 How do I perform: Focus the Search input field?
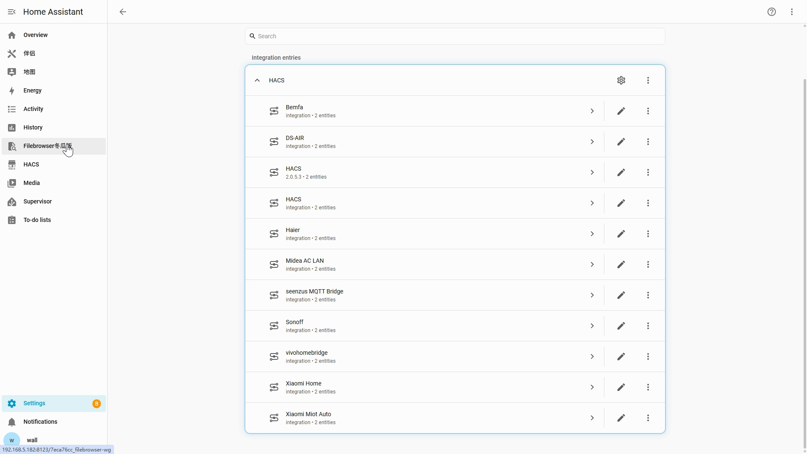coord(455,36)
